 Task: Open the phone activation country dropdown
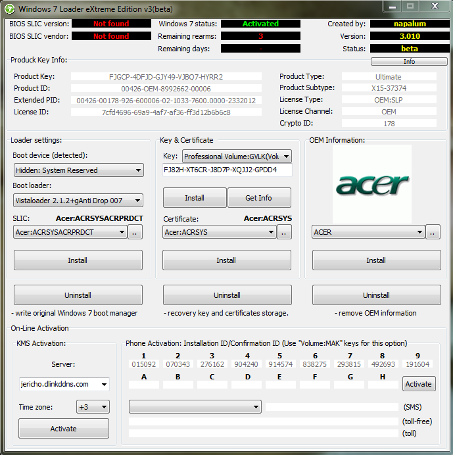[195, 407]
